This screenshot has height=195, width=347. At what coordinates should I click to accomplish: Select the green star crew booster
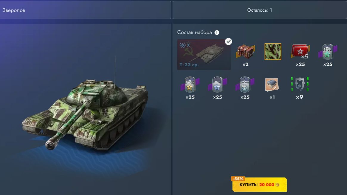(x=328, y=52)
